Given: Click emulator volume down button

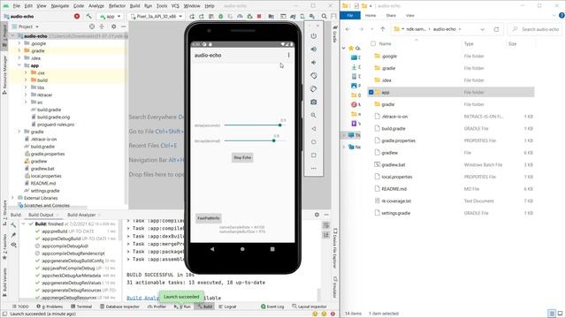Looking at the screenshot, I should [x=314, y=63].
